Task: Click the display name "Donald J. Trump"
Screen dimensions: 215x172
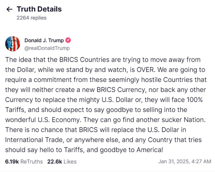Action: (44, 40)
